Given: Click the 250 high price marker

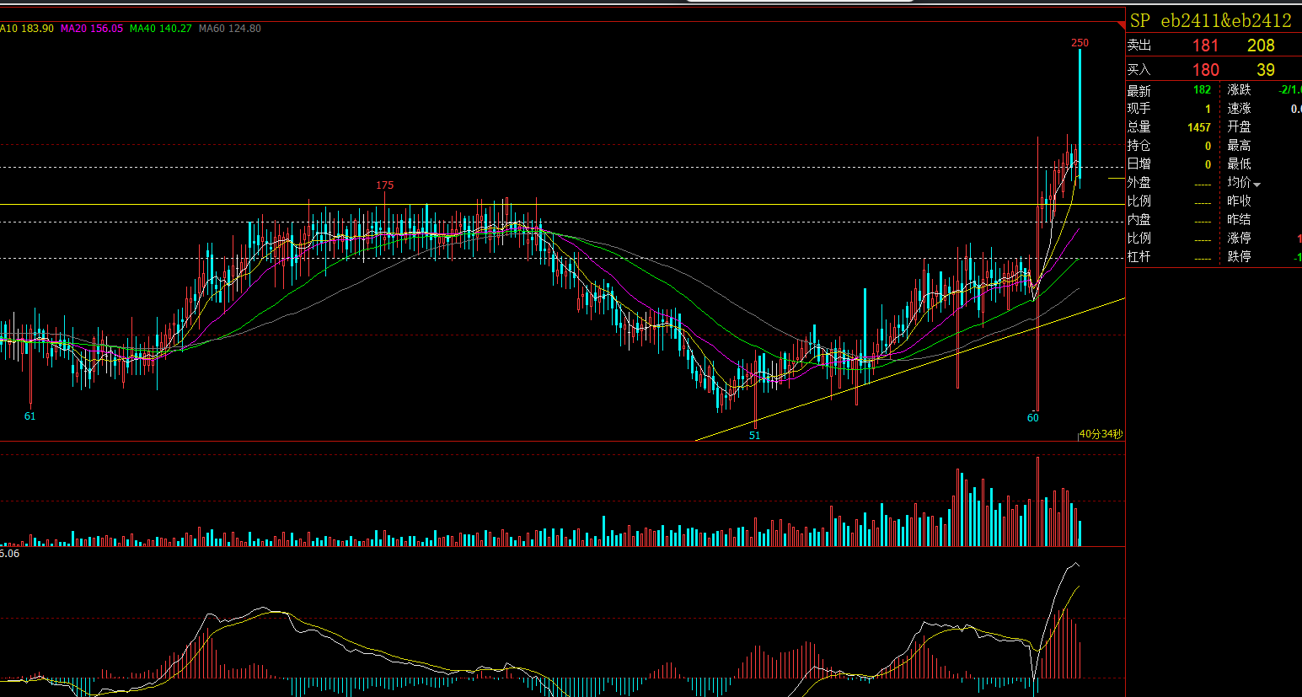Looking at the screenshot, I should 1080,43.
